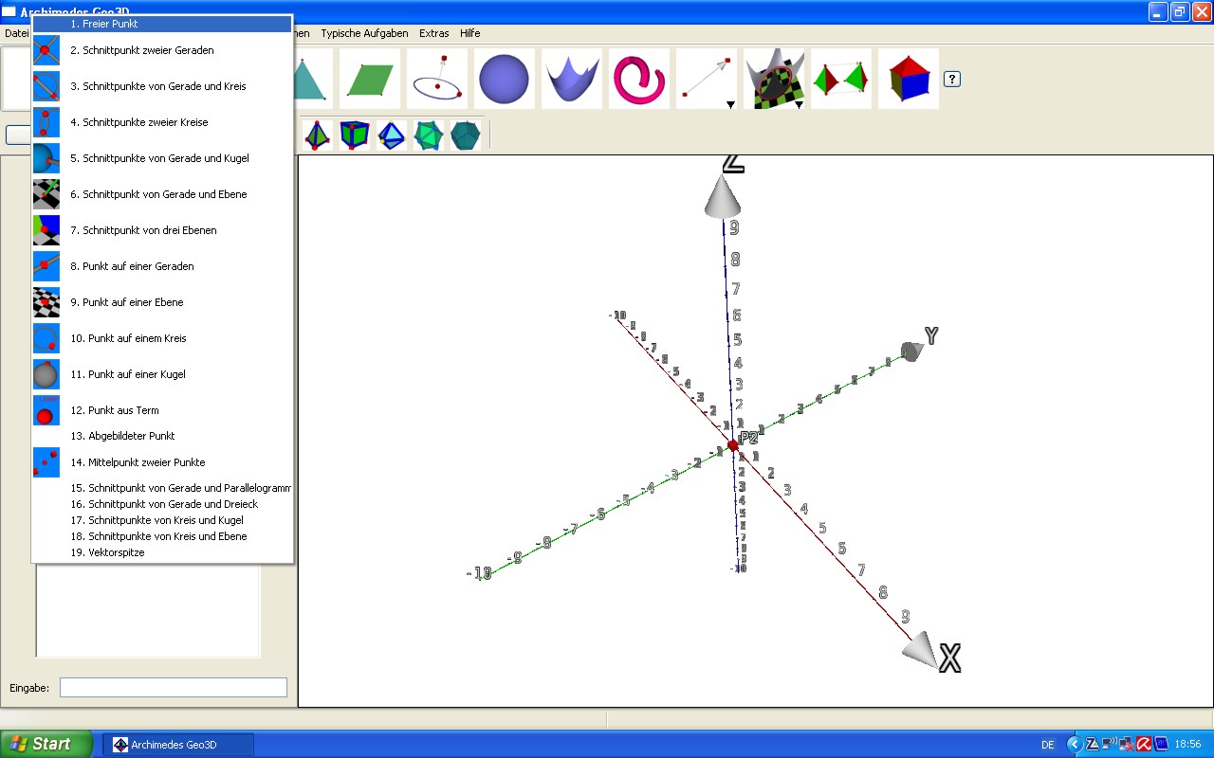This screenshot has width=1214, height=758.
Task: Choose the pink spiral curve tool
Action: 638,79
